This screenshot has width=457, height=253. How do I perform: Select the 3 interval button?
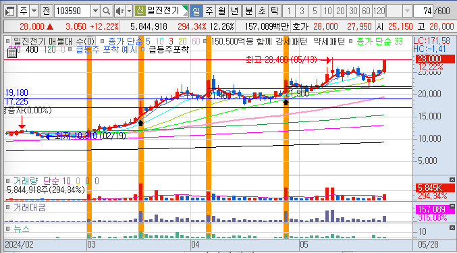click(302, 11)
